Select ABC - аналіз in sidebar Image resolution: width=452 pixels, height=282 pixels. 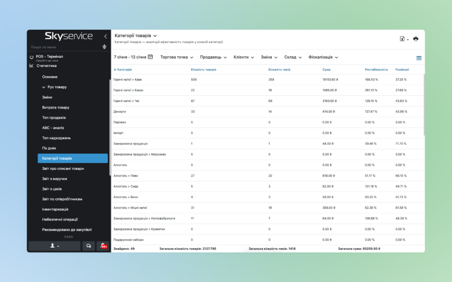click(53, 128)
